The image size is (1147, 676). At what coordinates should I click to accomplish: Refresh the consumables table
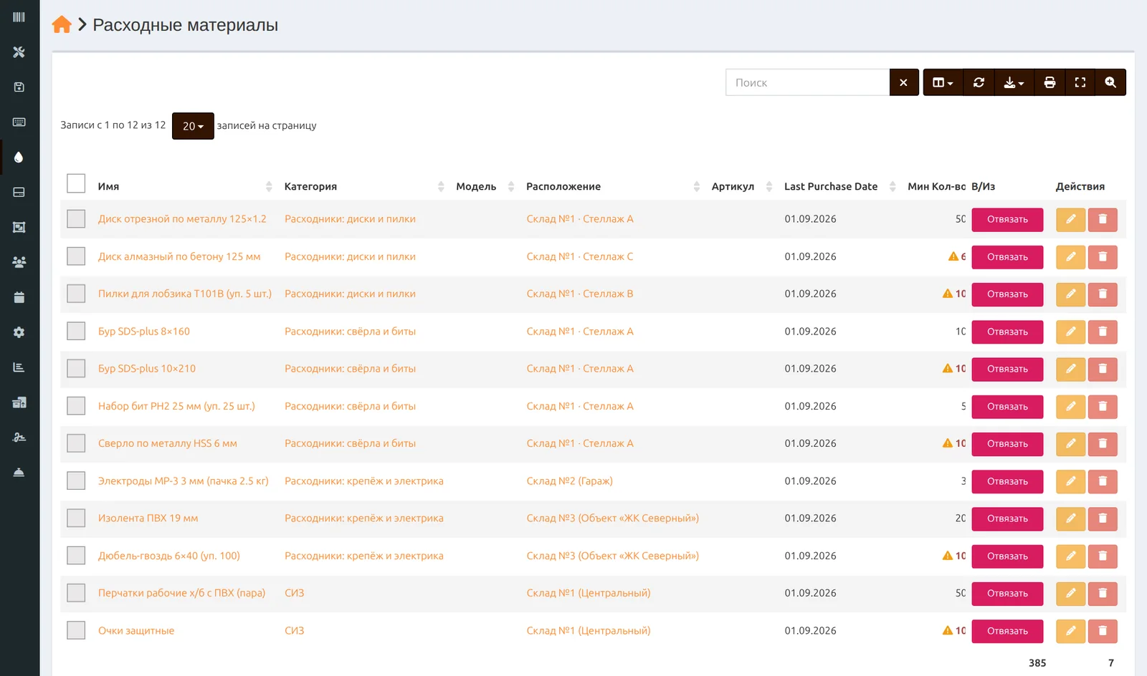point(979,82)
